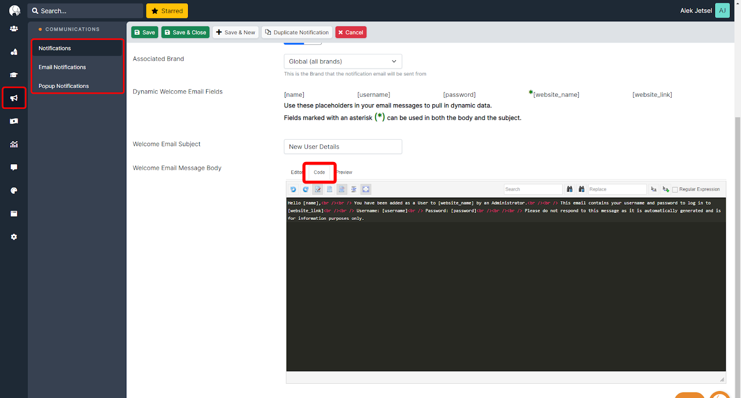The image size is (741, 398).
Task: Toggle the word-wrap document icon in the code toolbar
Action: point(342,189)
